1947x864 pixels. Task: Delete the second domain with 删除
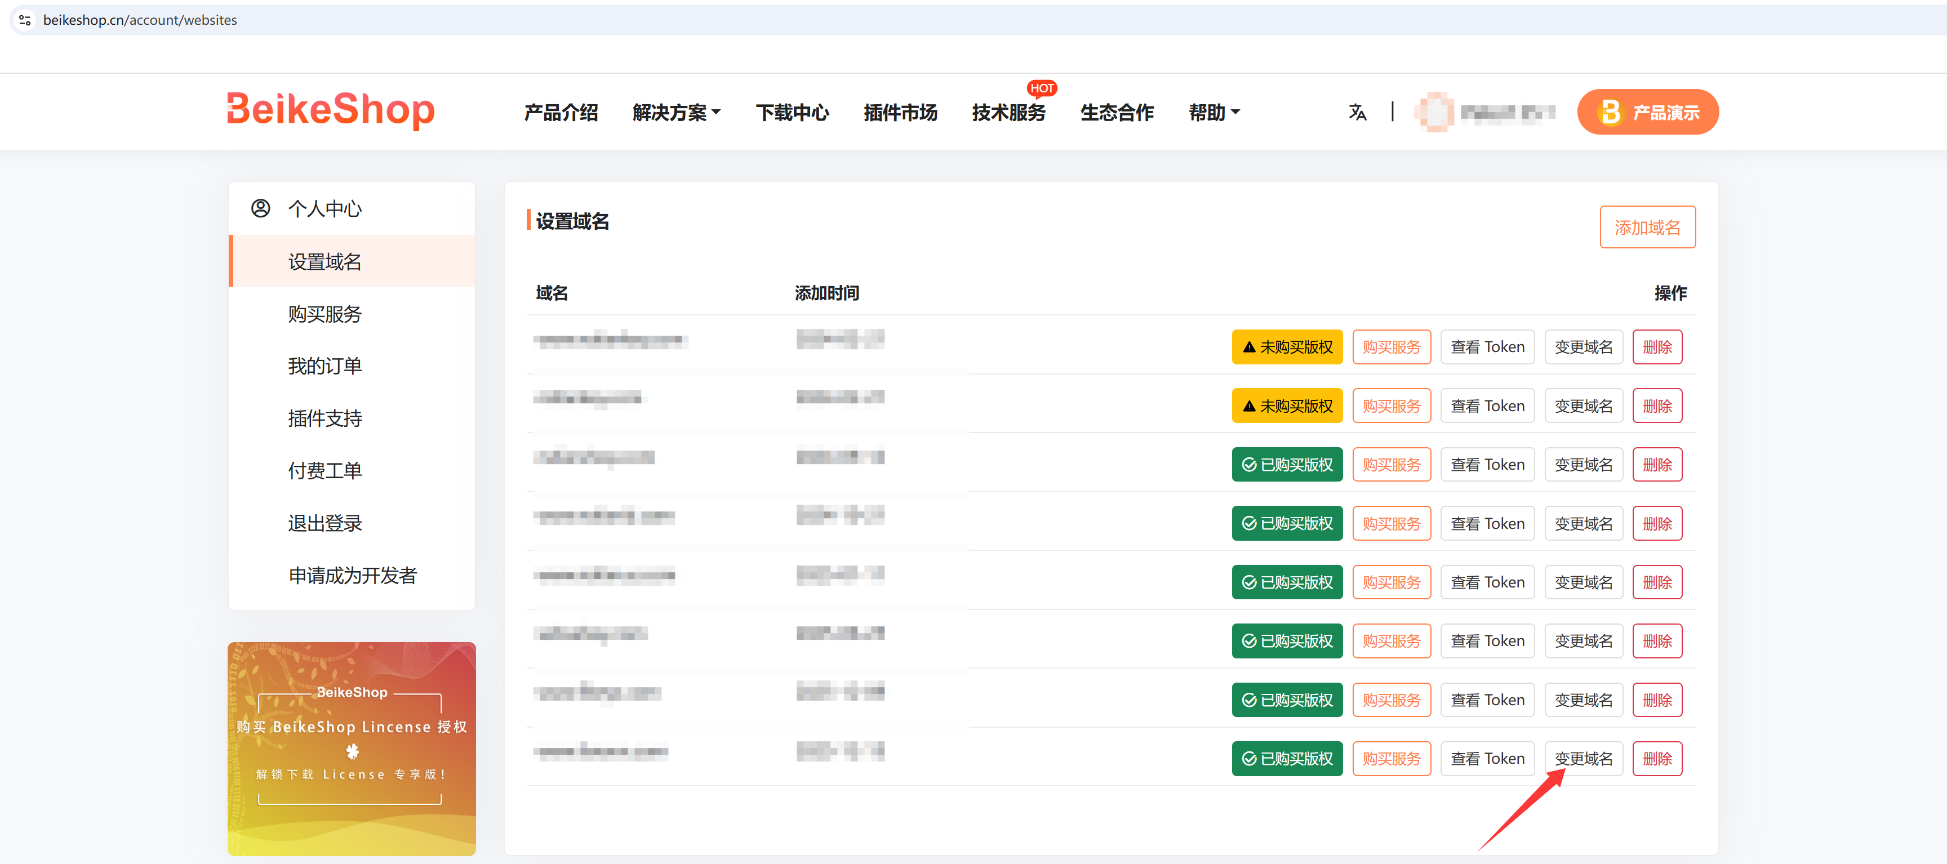1657,406
